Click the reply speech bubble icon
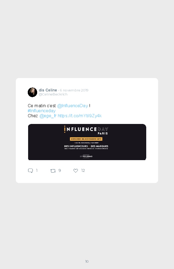 click(x=30, y=171)
